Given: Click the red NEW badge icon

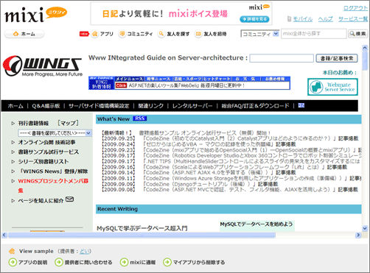Looking at the screenshot, I should click(x=84, y=34).
